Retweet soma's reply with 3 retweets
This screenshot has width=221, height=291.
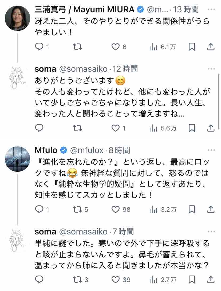point(77,280)
